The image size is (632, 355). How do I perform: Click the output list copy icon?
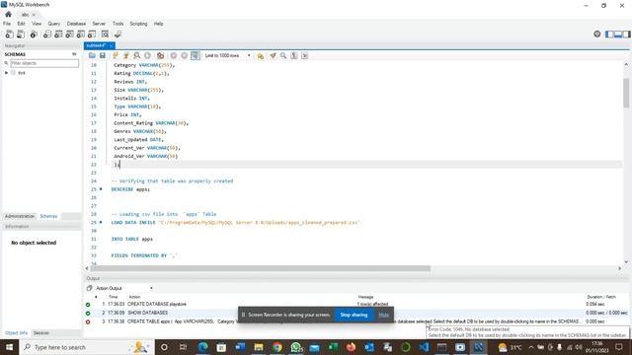click(x=89, y=288)
